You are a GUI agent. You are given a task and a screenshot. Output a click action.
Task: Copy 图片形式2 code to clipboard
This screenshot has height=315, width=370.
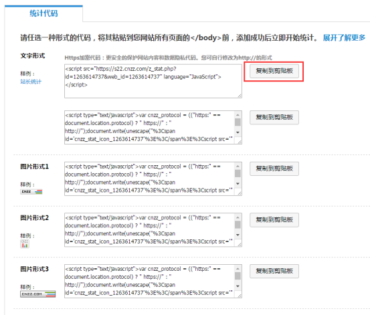(274, 220)
